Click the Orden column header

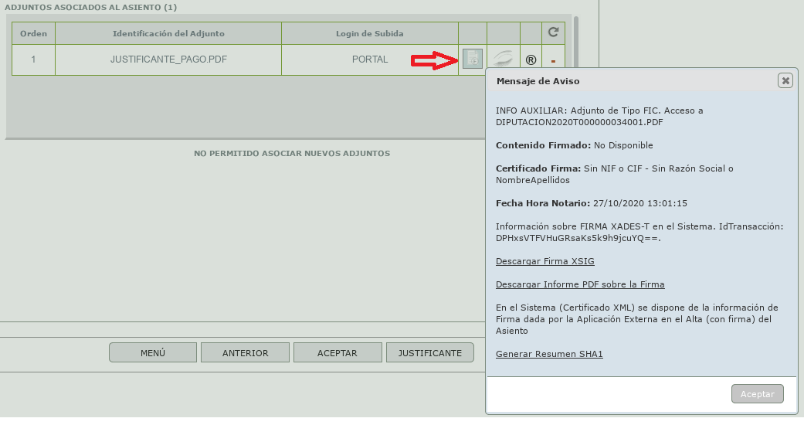click(33, 33)
